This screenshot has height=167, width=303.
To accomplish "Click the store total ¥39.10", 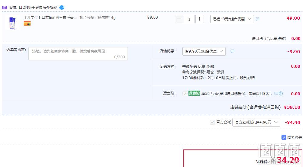I will click(x=292, y=107).
